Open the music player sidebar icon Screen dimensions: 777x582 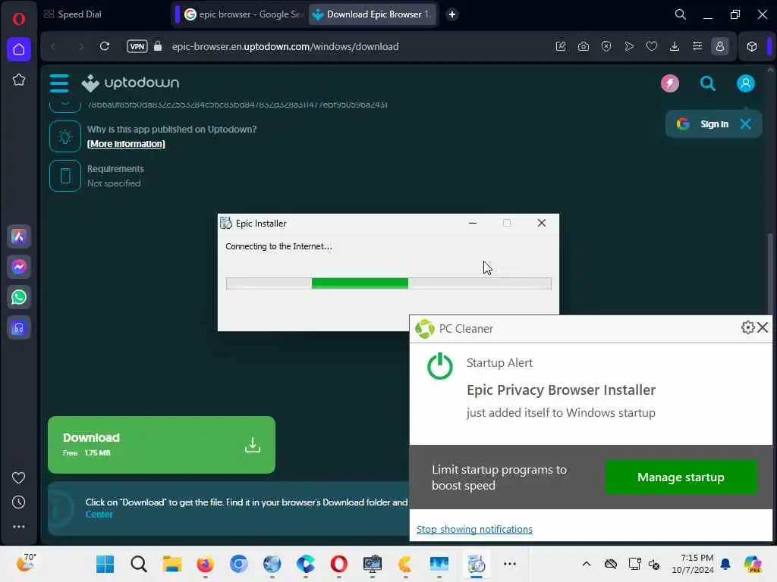pos(19,327)
